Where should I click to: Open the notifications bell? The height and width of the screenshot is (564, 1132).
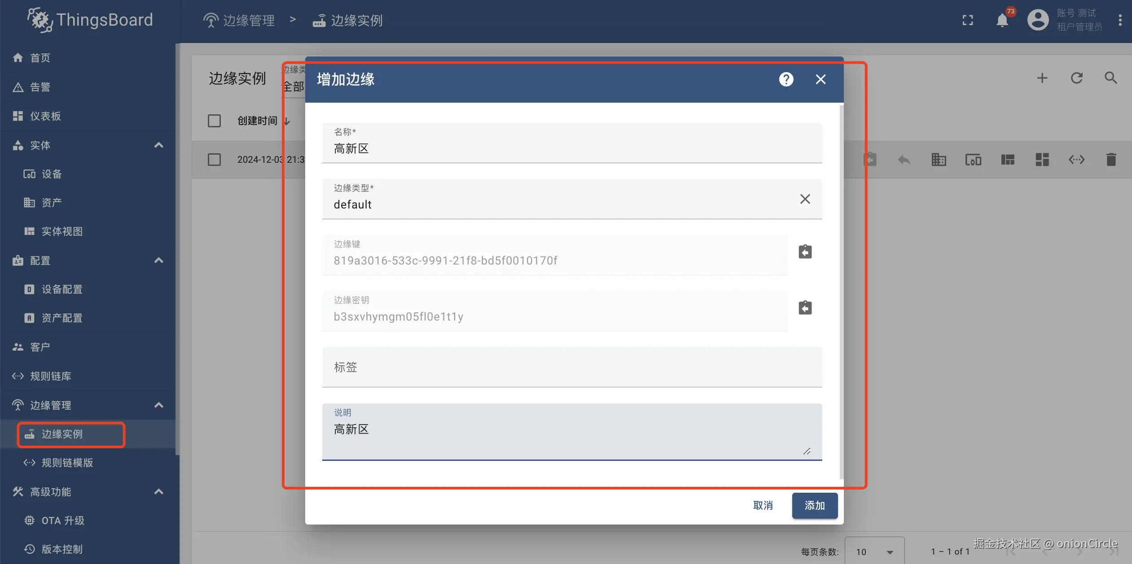point(1002,21)
